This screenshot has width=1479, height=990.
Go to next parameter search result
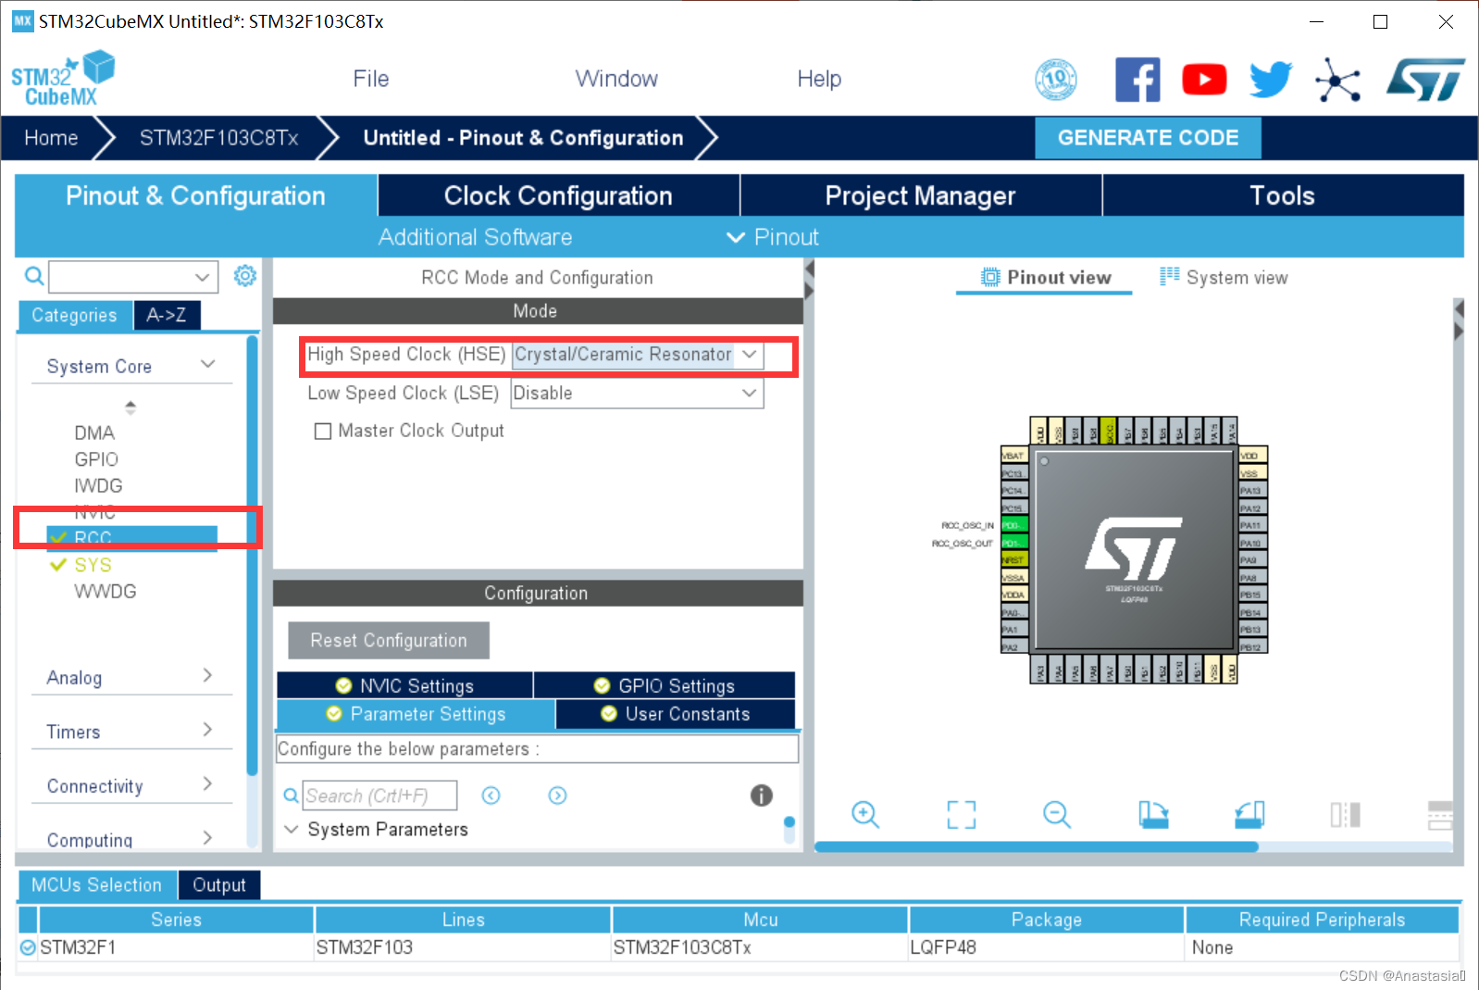click(x=557, y=796)
